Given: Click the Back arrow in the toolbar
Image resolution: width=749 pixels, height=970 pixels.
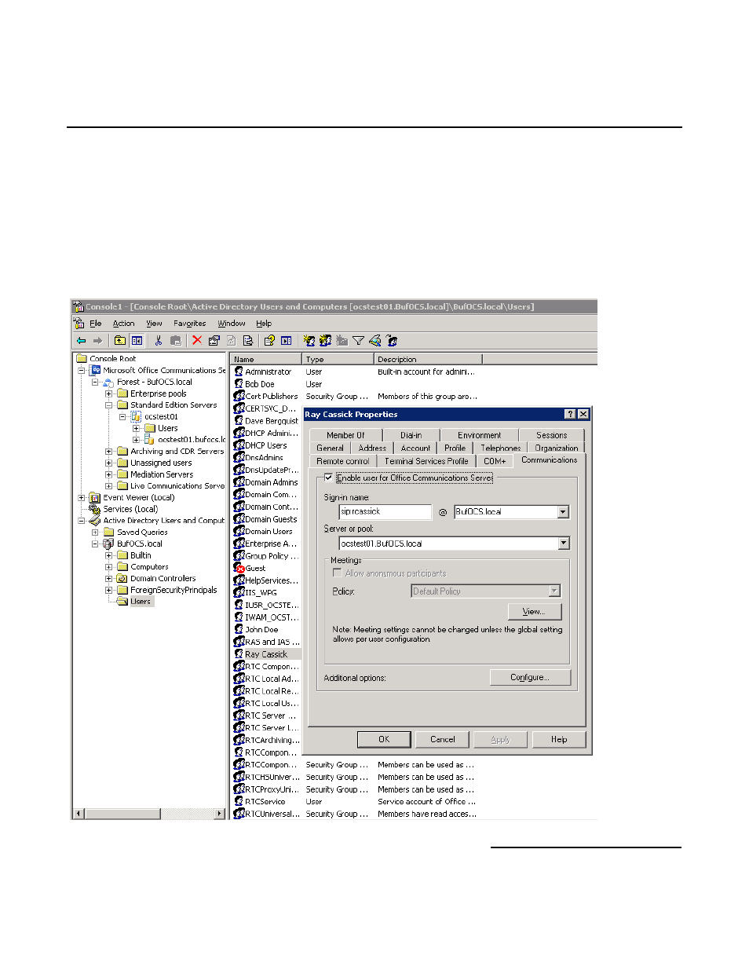Looking at the screenshot, I should 81,341.
